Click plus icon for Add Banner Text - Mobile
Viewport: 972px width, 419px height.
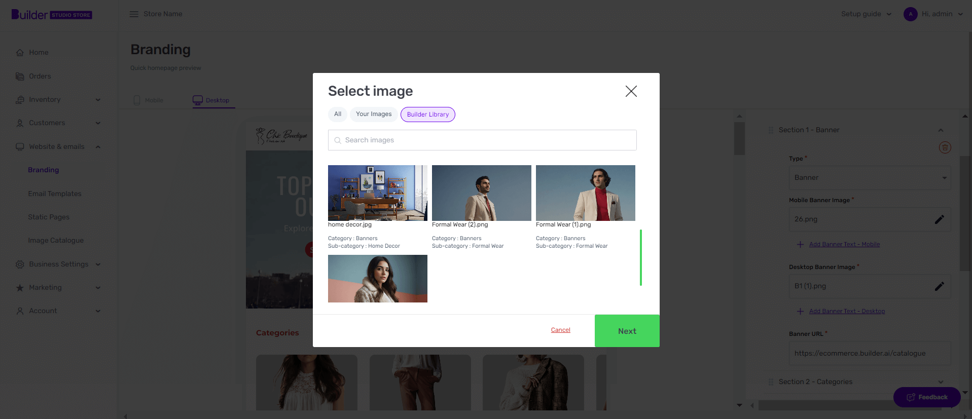pyautogui.click(x=800, y=245)
